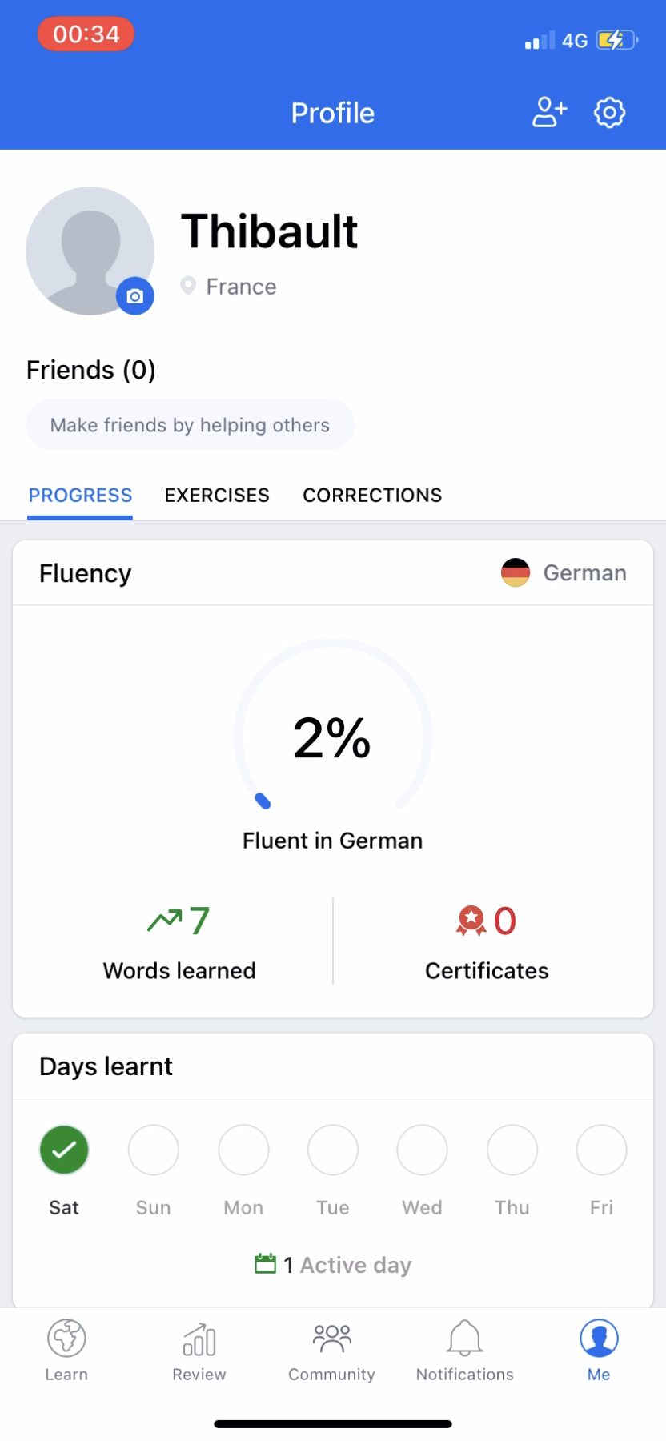This screenshot has height=1441, width=666.
Task: Tap the 2% fluency progress ring
Action: [332, 737]
